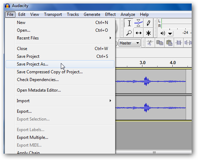This screenshot has width=198, height=160.
Task: Select the Envelope tool
Action: coord(139,23)
